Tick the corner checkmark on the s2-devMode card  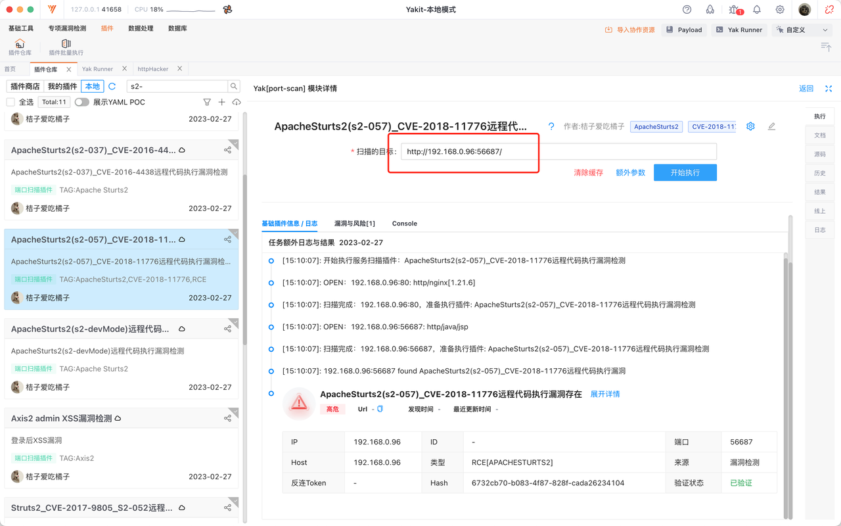coord(234,322)
